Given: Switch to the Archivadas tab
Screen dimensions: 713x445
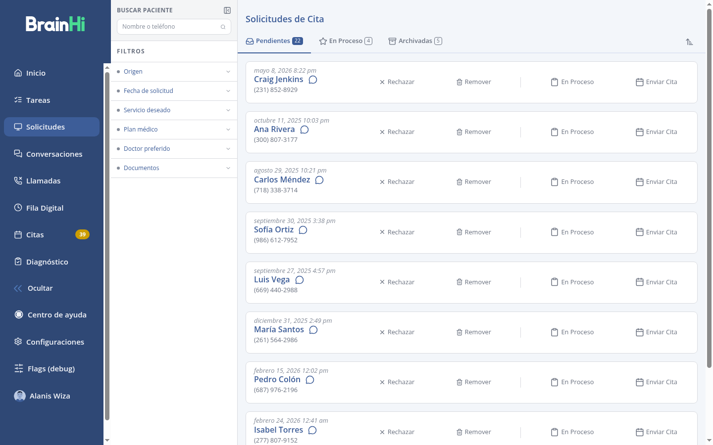Looking at the screenshot, I should click(x=415, y=41).
